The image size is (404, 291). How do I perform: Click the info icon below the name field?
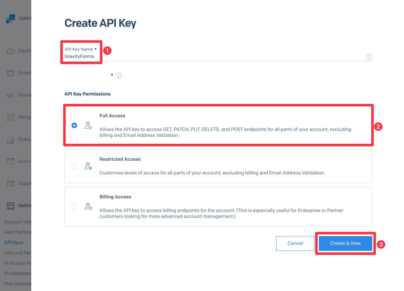pos(119,76)
